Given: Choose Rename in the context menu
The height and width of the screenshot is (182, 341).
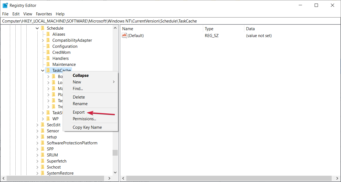Looking at the screenshot, I should tap(91, 104).
